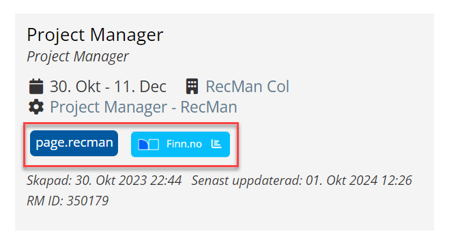This screenshot has height=247, width=449.
Task: Click the ID number 350179
Action: [87, 201]
